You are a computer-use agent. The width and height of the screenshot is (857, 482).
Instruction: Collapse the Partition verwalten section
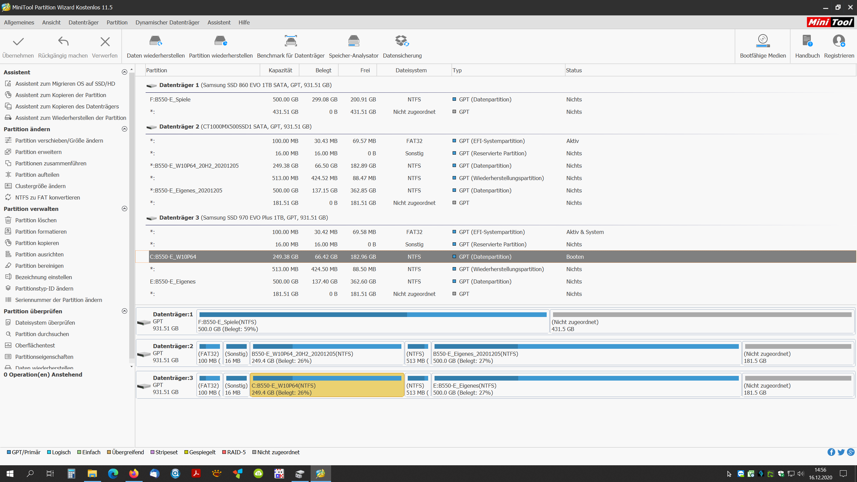pyautogui.click(x=125, y=209)
